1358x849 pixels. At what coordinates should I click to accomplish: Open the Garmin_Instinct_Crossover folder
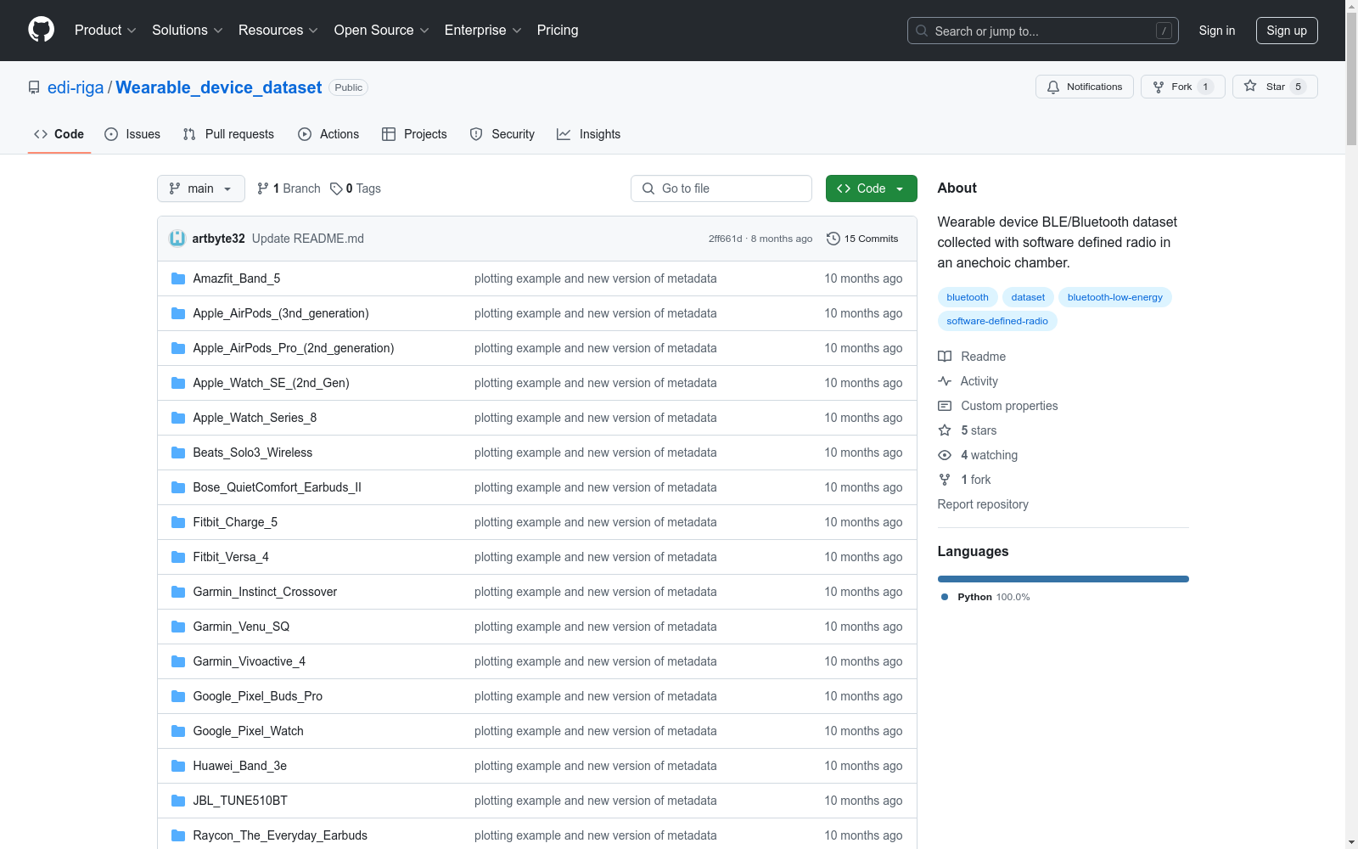(265, 592)
